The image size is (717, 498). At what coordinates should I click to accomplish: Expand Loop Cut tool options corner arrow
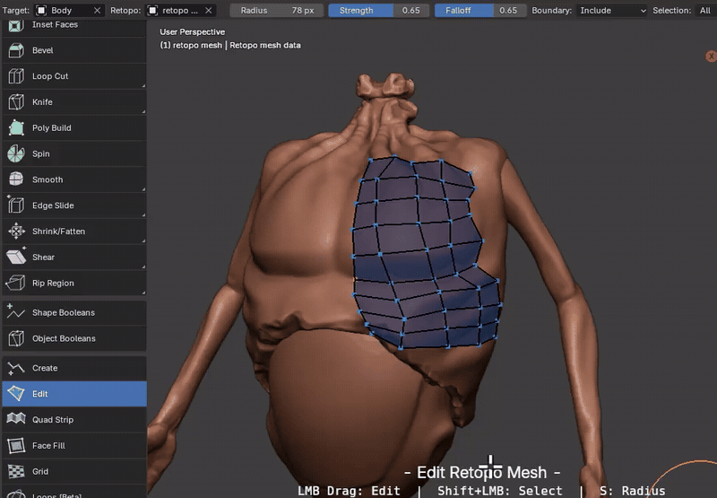(143, 85)
